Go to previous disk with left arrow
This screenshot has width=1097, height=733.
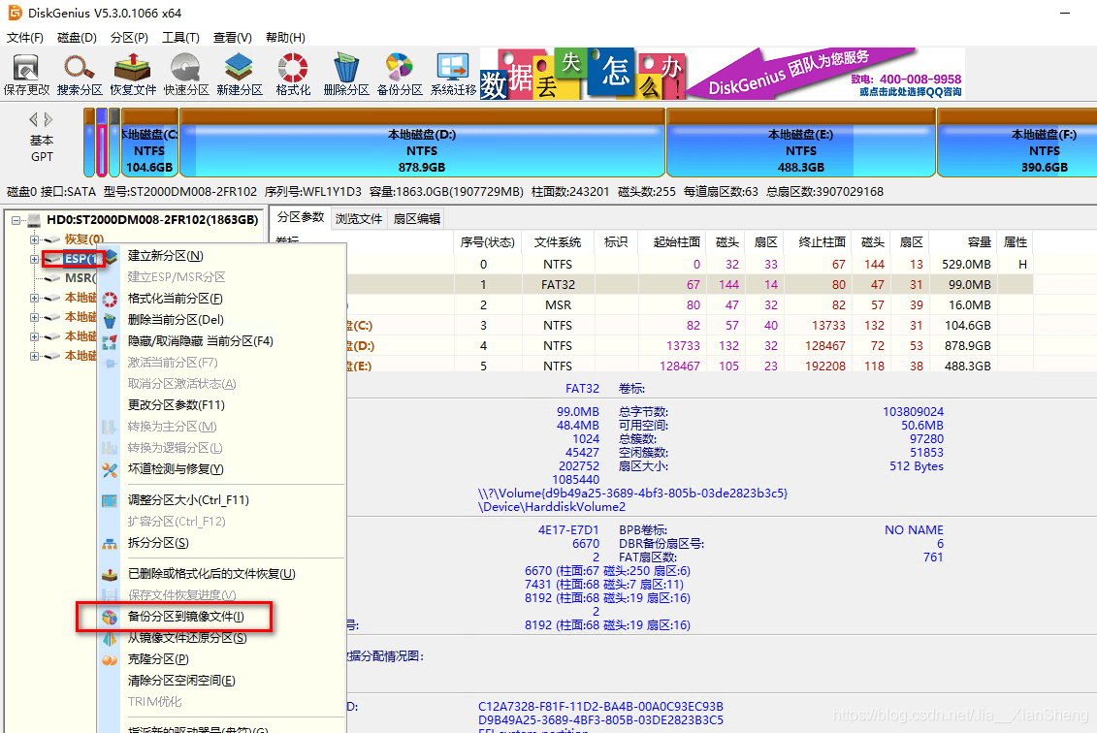[x=33, y=119]
